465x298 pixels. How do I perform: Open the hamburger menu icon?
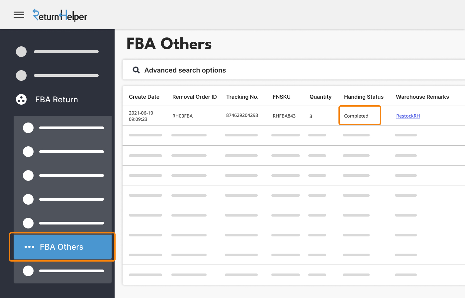pyautogui.click(x=19, y=15)
